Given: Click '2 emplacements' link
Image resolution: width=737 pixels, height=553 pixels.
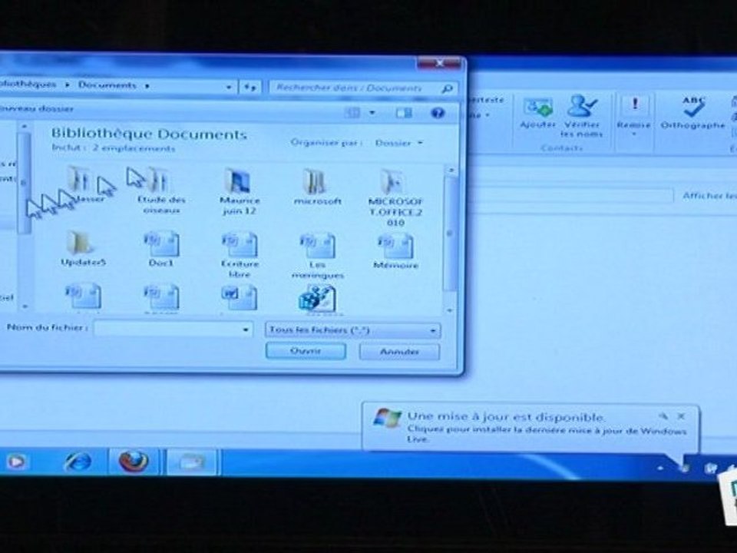Looking at the screenshot, I should [x=134, y=148].
